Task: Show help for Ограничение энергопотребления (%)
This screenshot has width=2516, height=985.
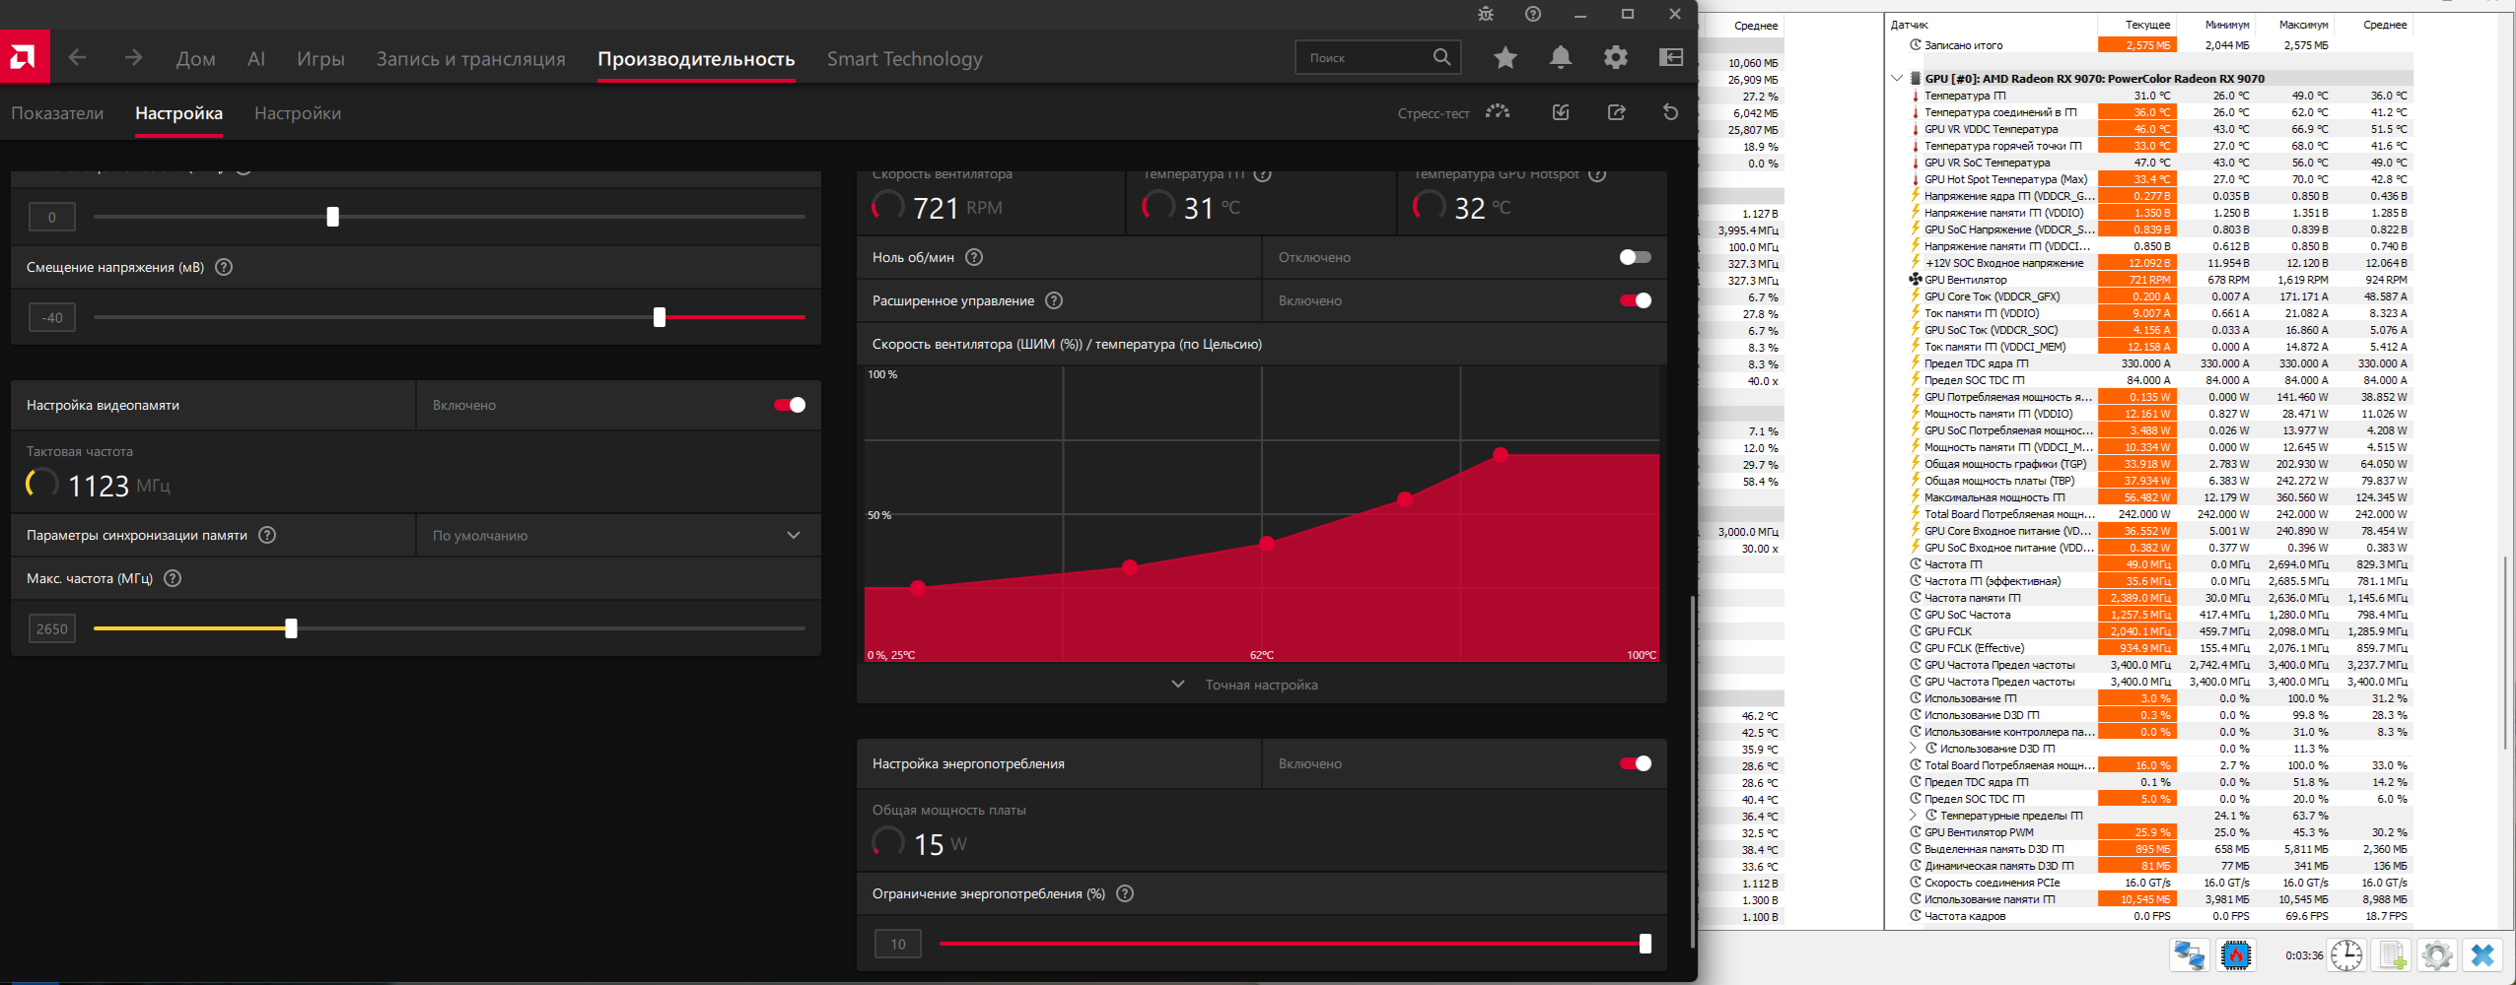Action: (x=1125, y=893)
